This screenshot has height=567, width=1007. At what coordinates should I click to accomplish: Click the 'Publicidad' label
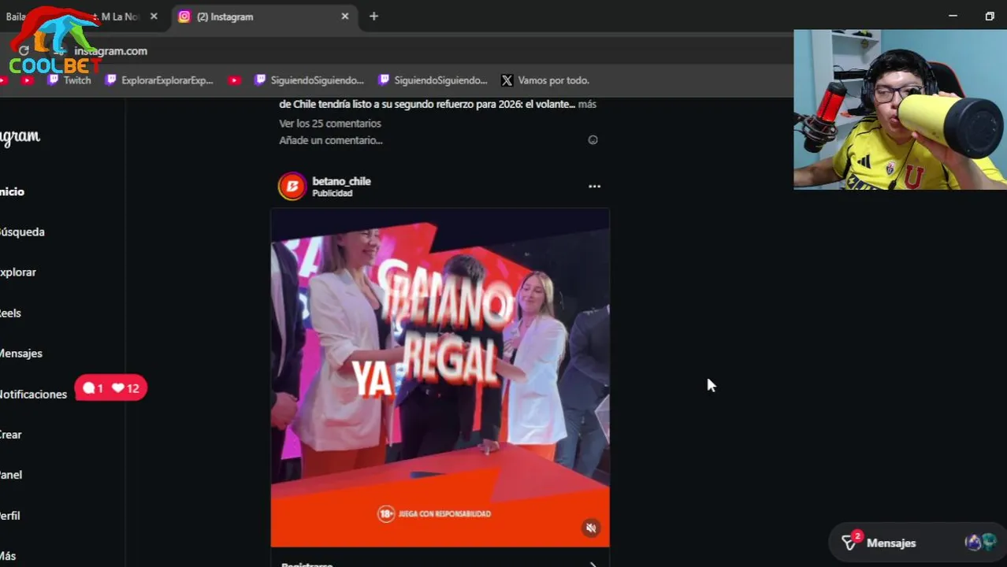click(x=332, y=193)
